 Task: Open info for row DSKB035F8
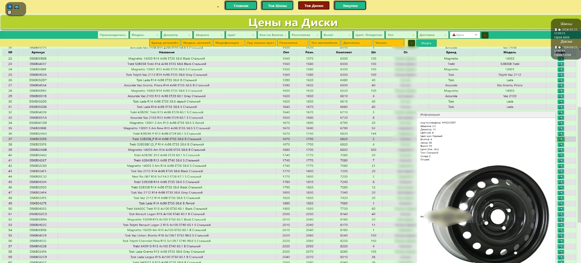click(x=561, y=139)
